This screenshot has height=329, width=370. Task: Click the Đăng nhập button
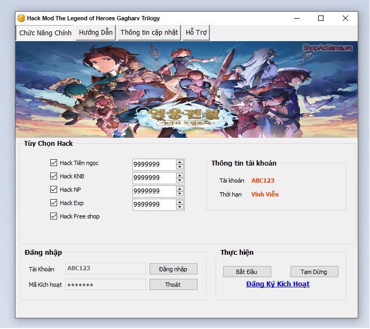(173, 269)
